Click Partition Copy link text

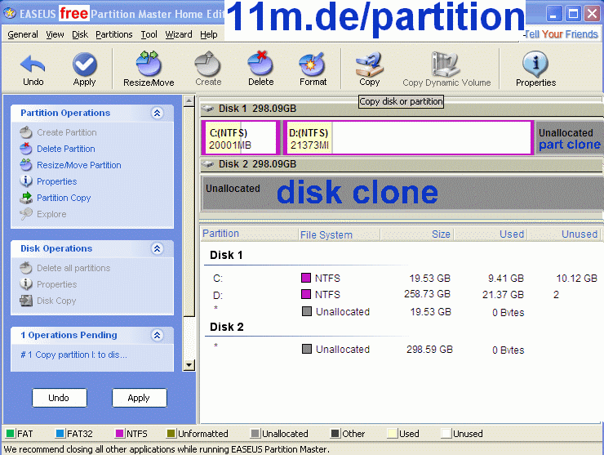point(64,198)
